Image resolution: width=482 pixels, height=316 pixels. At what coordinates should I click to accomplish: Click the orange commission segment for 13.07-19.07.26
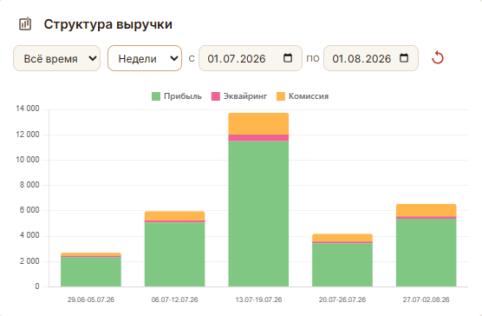[x=258, y=124]
